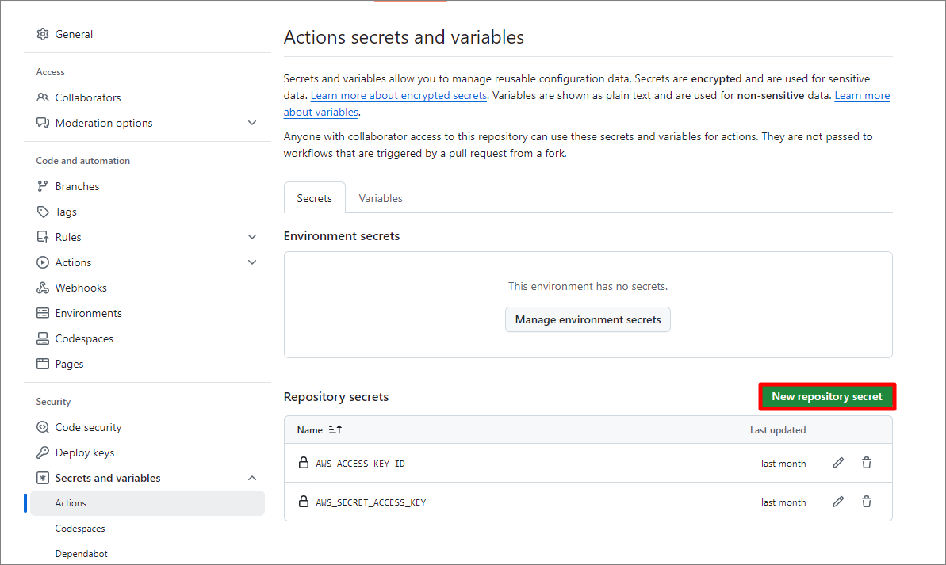Open Branches settings via branch icon
This screenshot has width=946, height=565.
tap(42, 185)
